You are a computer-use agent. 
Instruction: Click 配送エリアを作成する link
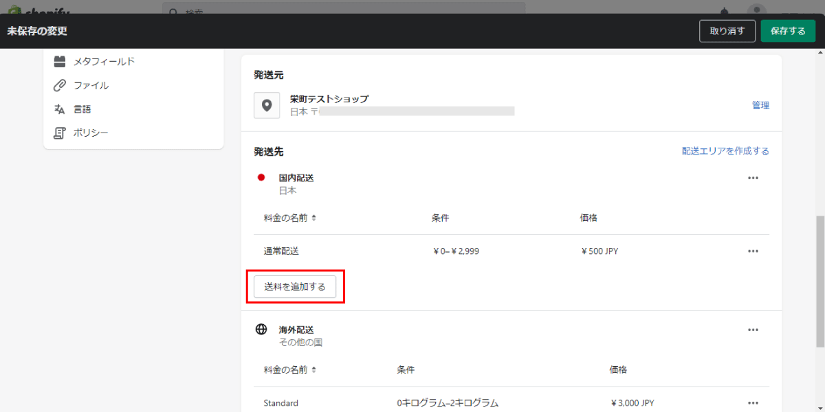(725, 151)
